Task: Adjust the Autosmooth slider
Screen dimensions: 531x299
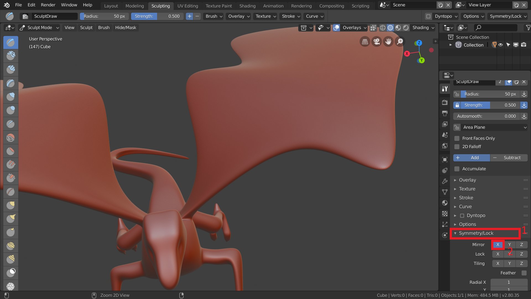Action: 487,116
